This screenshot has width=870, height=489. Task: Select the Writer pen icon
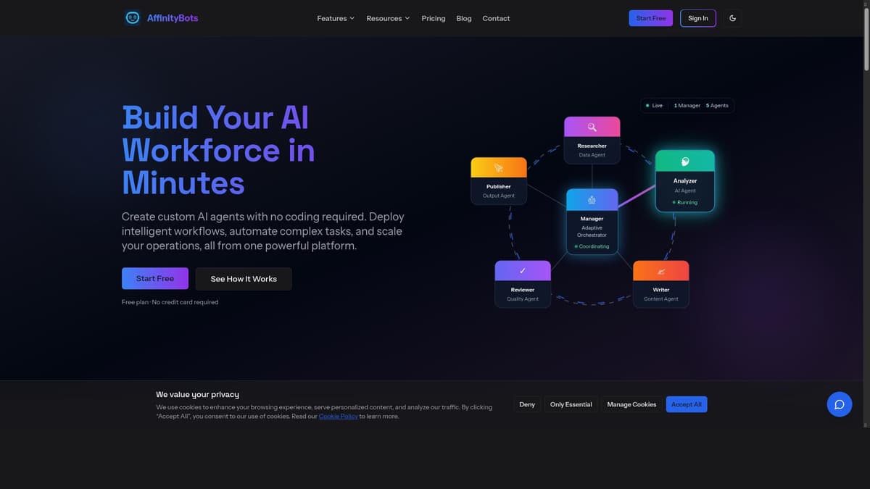click(x=661, y=269)
